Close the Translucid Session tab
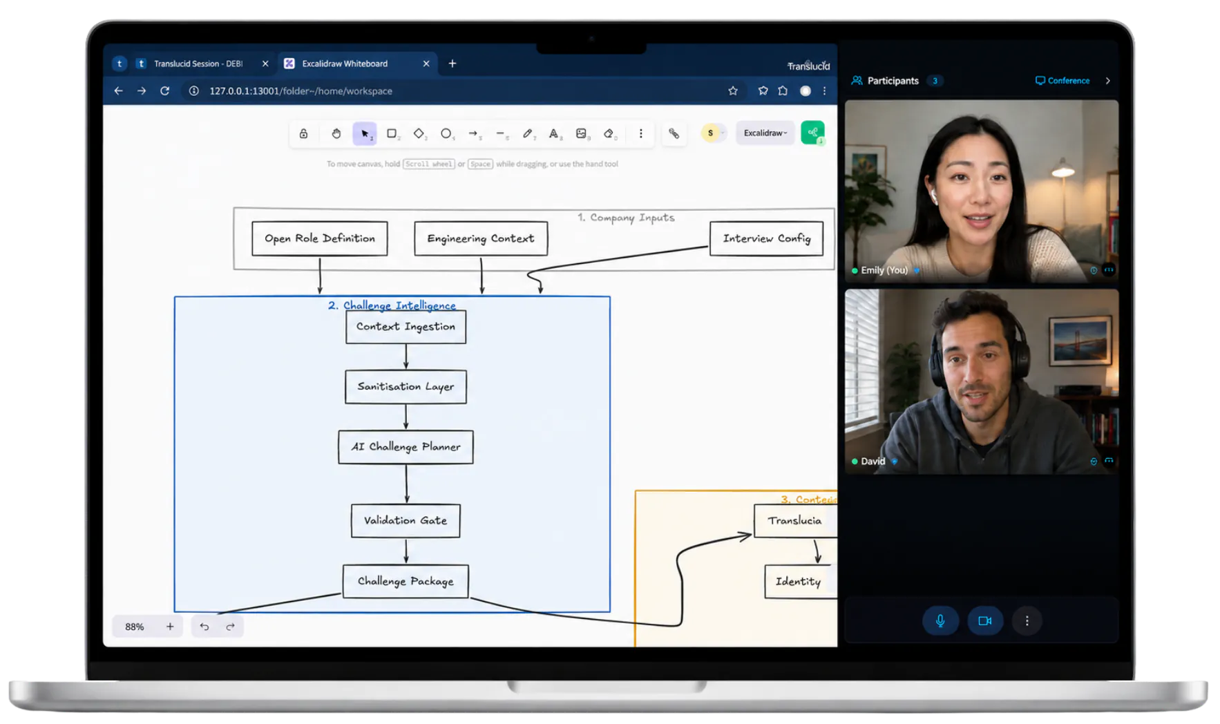The width and height of the screenshot is (1220, 724). (265, 64)
